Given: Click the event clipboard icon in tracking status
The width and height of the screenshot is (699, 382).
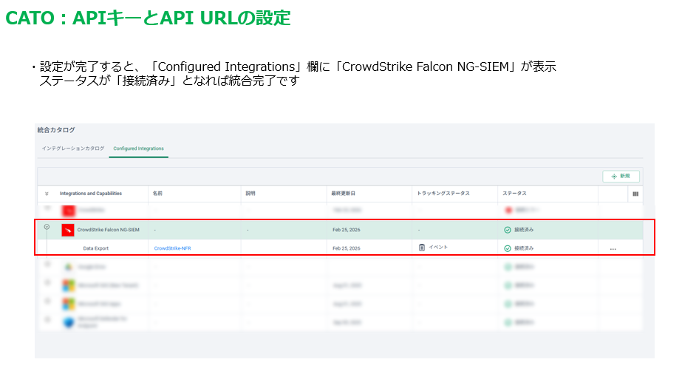Looking at the screenshot, I should 422,248.
